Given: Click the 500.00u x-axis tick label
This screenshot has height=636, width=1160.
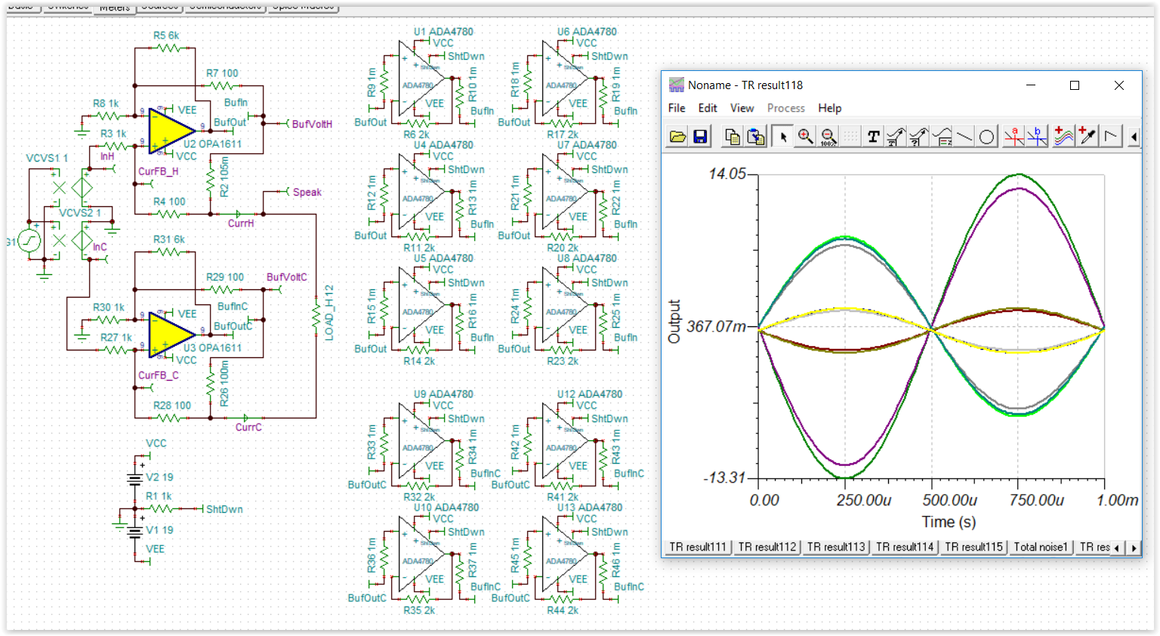Looking at the screenshot, I should (x=950, y=500).
